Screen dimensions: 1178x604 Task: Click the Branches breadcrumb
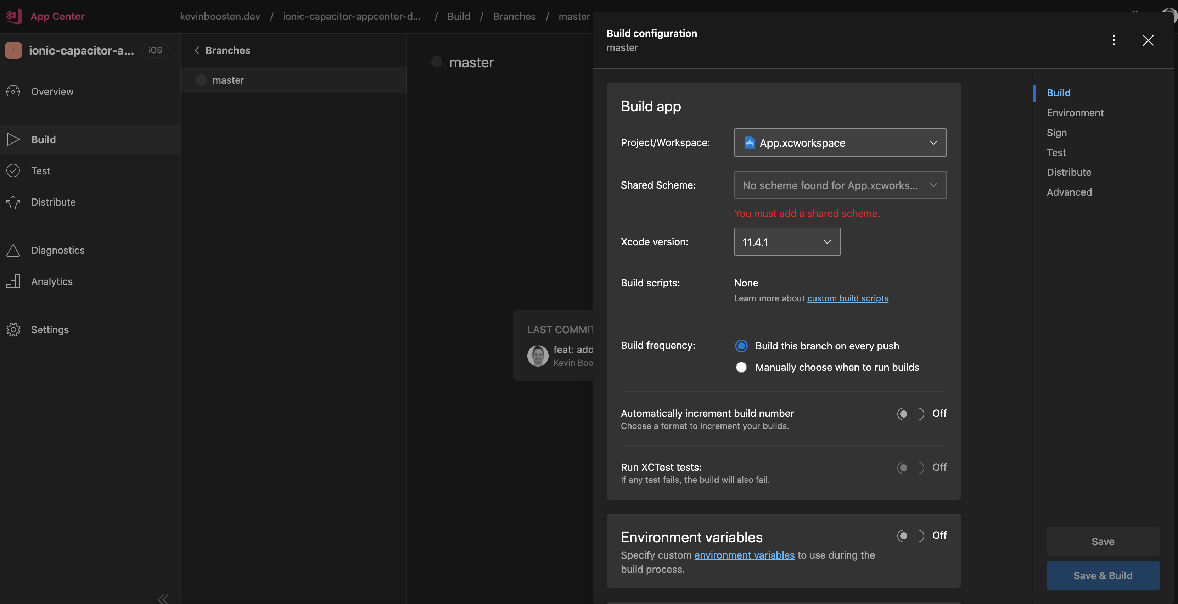click(514, 16)
